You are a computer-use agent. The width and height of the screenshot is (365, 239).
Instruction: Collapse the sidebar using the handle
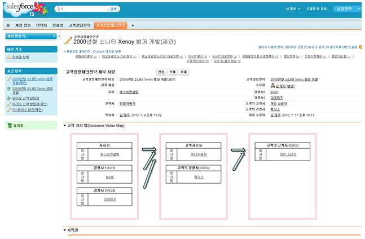tap(60, 36)
